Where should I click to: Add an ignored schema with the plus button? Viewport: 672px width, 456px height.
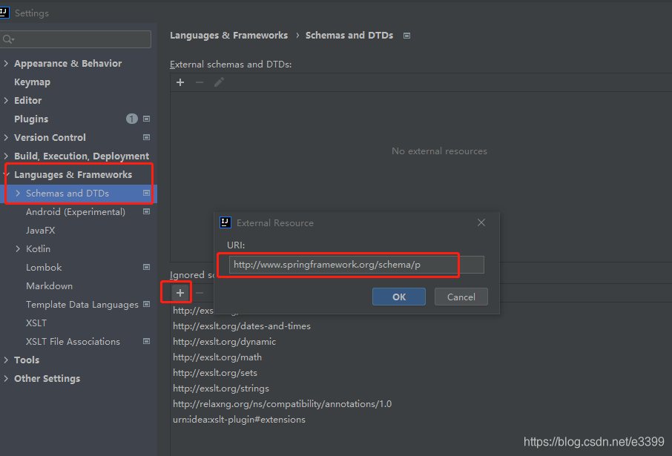(180, 293)
